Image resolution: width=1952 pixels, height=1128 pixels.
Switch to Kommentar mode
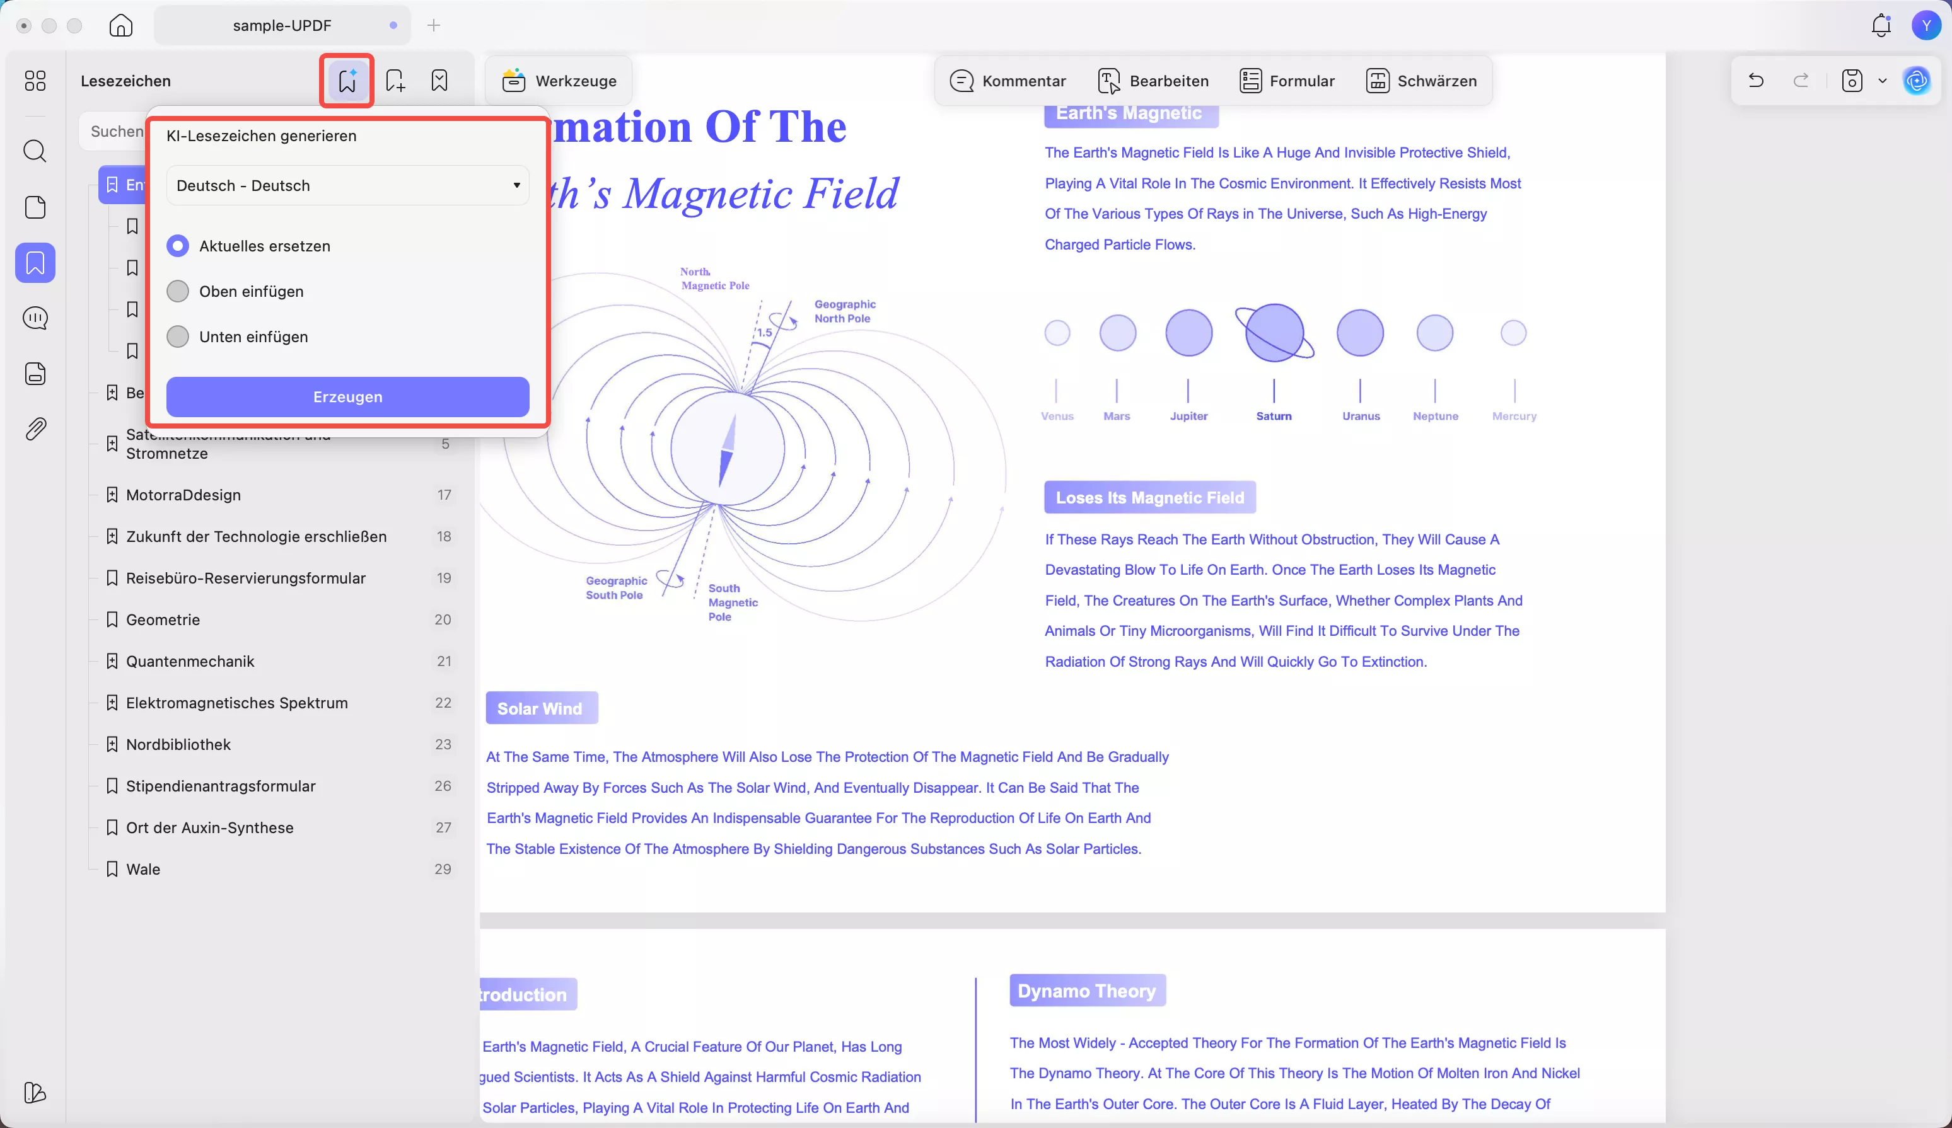tap(1008, 81)
